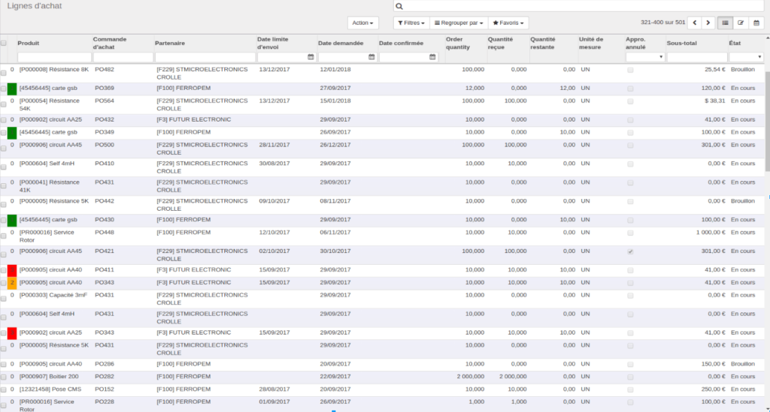Sort by Date demandée column header

tap(341, 43)
